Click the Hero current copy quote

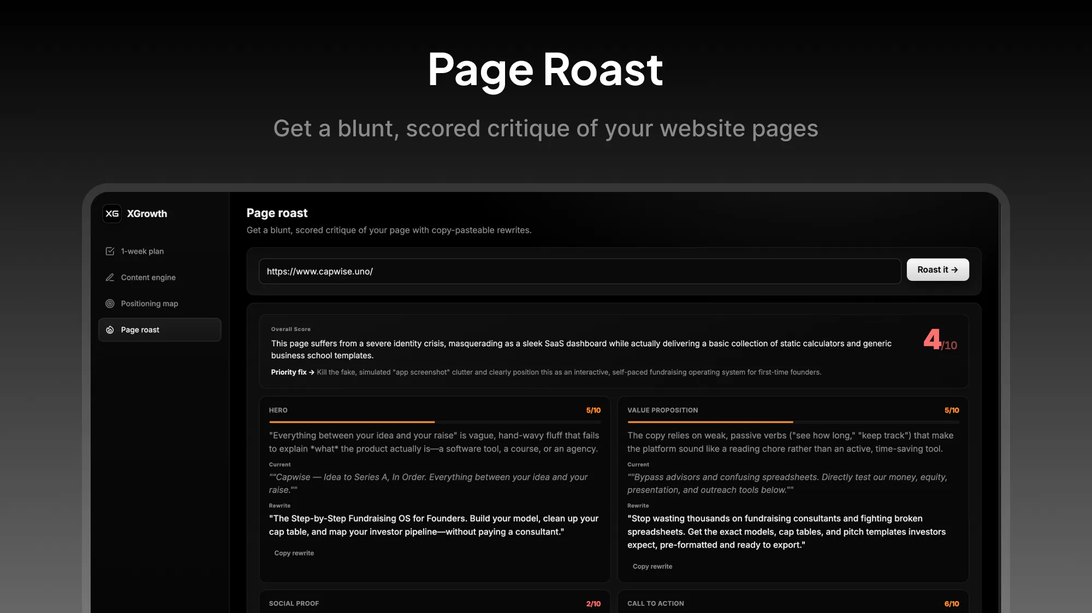[x=428, y=484]
